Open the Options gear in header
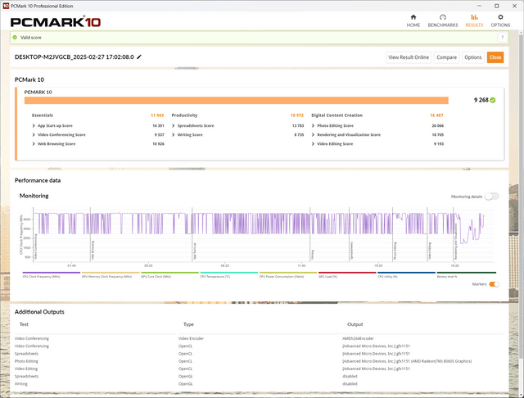524x398 pixels. [x=500, y=20]
